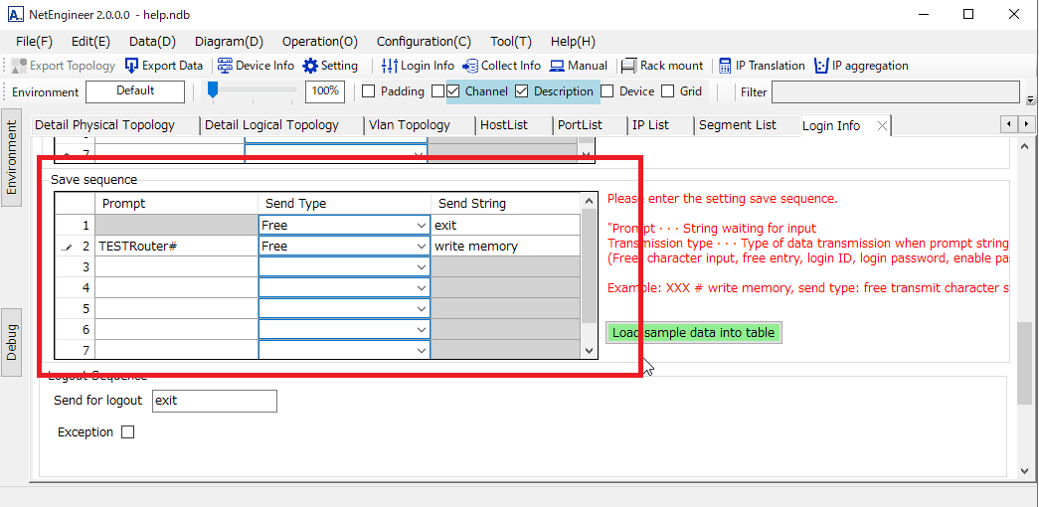The width and height of the screenshot is (1039, 507).
Task: Toggle the Grid checkbox
Action: 668,91
